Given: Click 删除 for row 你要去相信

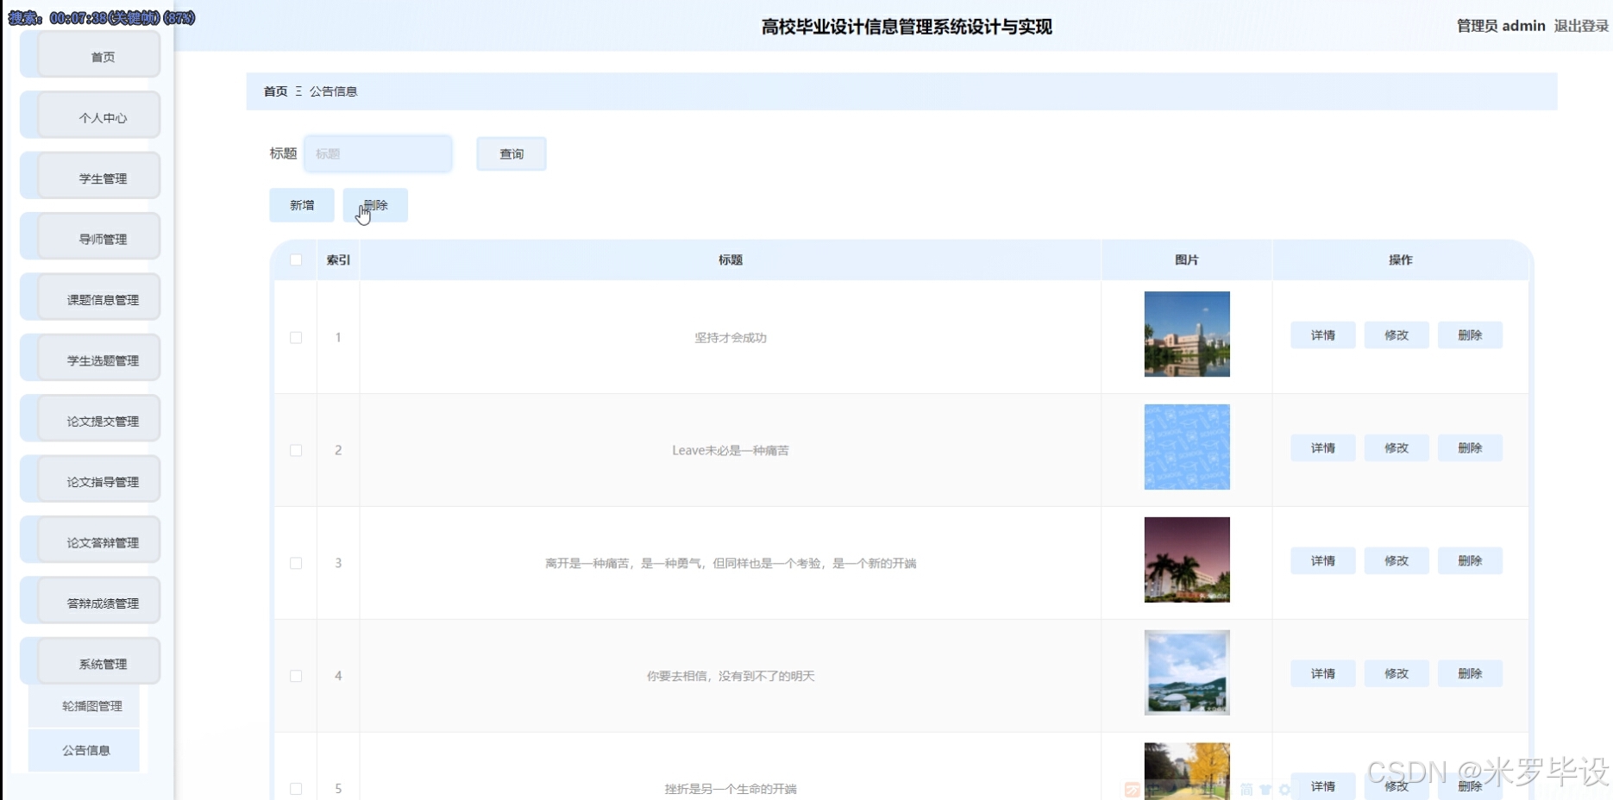Looking at the screenshot, I should click(1470, 674).
